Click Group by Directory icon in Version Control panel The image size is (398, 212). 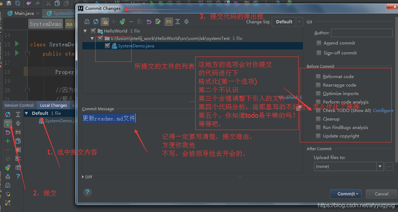click(18, 132)
